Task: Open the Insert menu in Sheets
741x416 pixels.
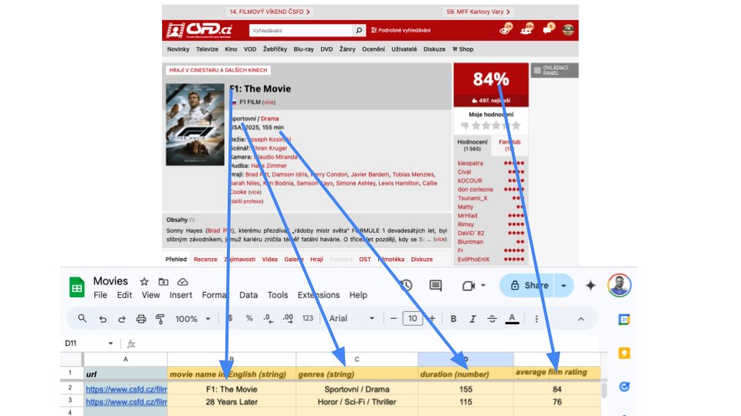Action: coord(181,295)
